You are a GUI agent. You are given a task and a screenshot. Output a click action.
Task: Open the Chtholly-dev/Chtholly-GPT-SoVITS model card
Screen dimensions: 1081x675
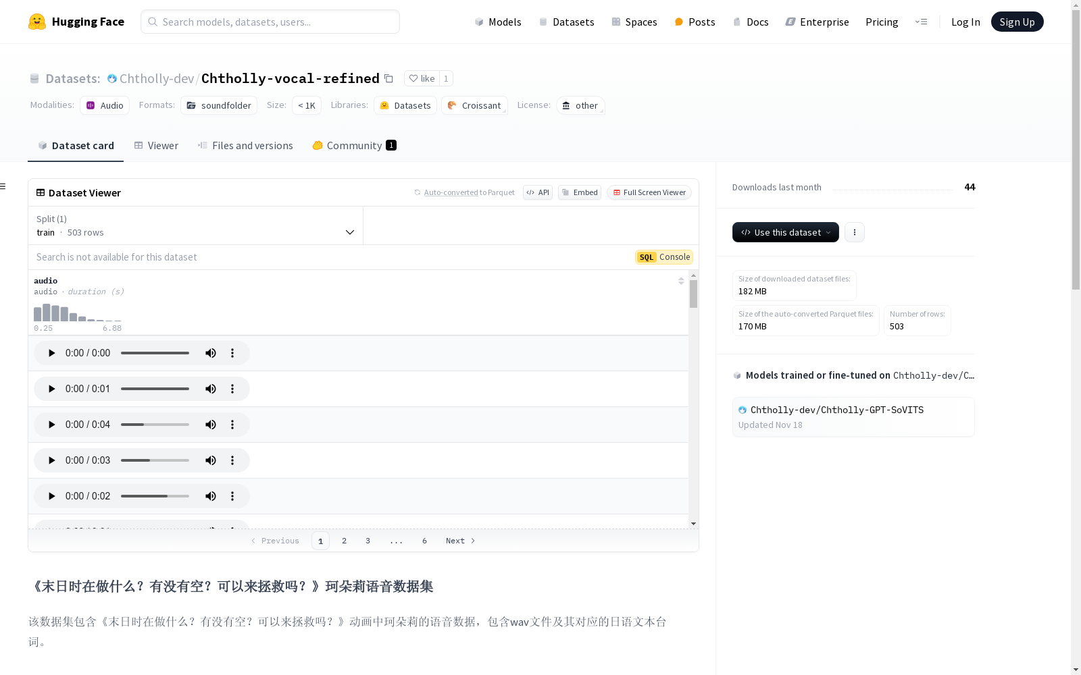(x=853, y=417)
